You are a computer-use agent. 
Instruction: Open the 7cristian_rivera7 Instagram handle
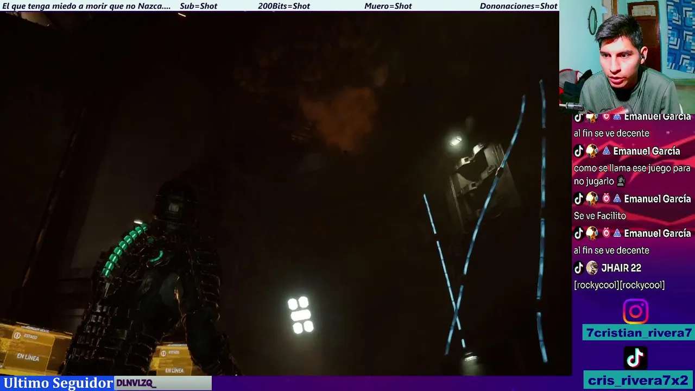click(639, 333)
